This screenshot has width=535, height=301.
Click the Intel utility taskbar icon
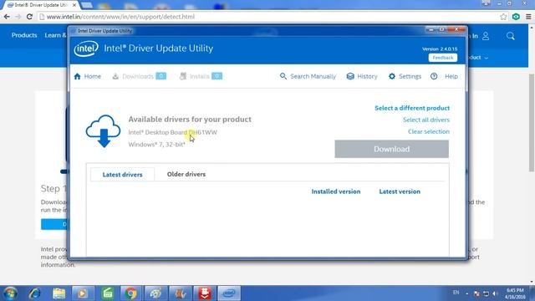click(229, 293)
